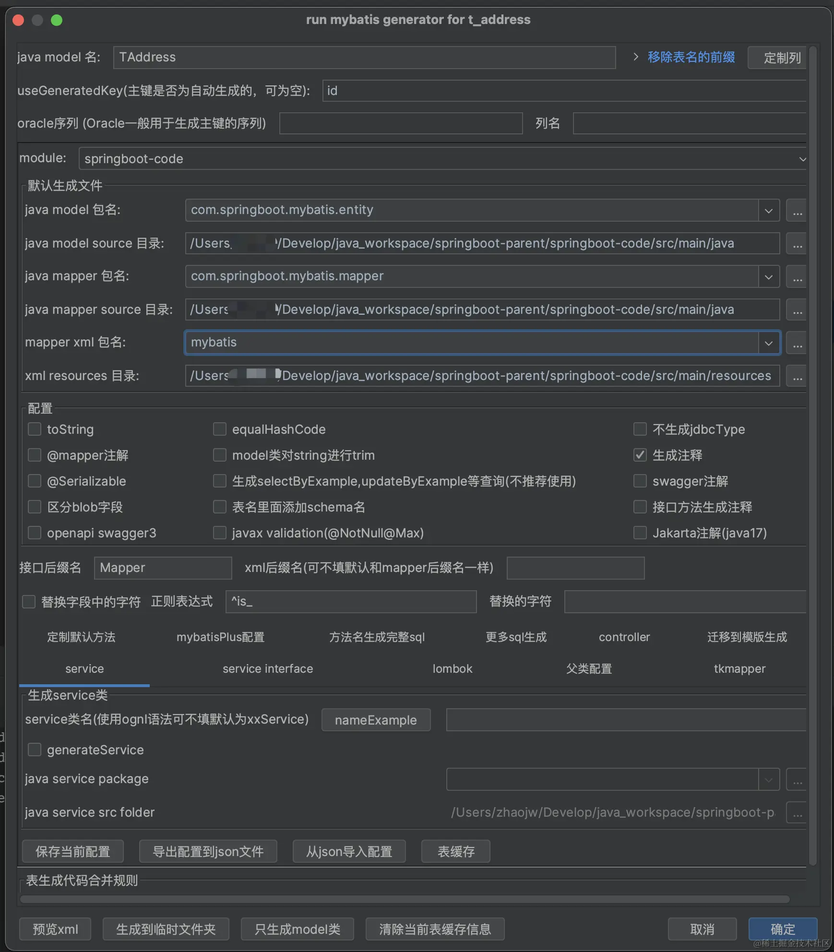Click the vertical scrollbar on right edge
This screenshot has height=952, width=834.
coord(812,456)
